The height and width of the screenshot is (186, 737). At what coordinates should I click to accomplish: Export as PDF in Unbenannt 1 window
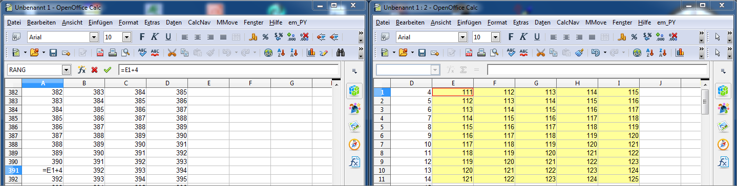point(100,53)
